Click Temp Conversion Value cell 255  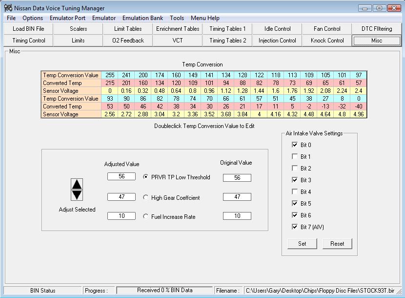(x=110, y=75)
